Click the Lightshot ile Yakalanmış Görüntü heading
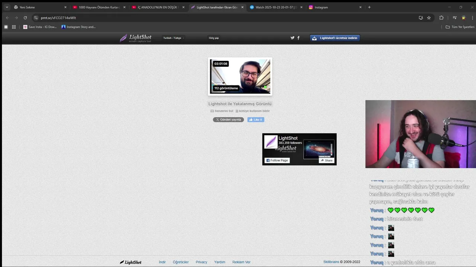 click(240, 104)
